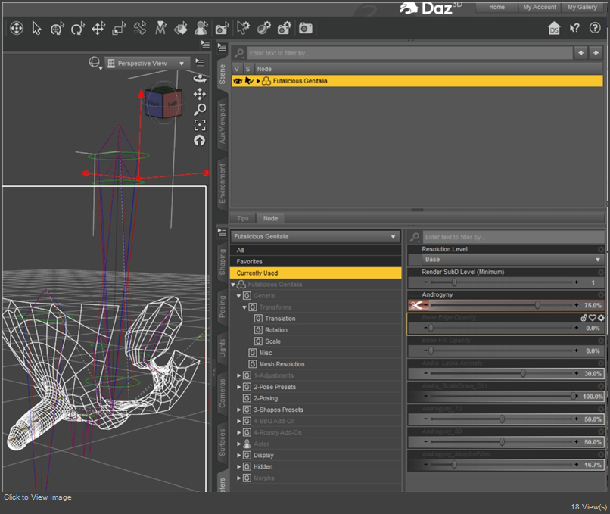610x514 pixels.
Task: Click the S selectable column header
Action: (x=247, y=69)
